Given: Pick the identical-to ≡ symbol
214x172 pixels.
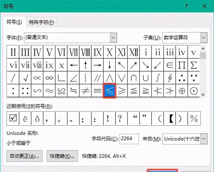Looking at the screenshot, I should click(97, 91).
